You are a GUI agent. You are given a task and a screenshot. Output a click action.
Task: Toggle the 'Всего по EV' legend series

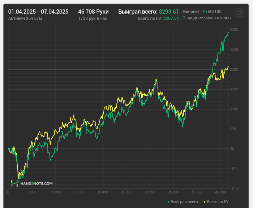coord(216,202)
